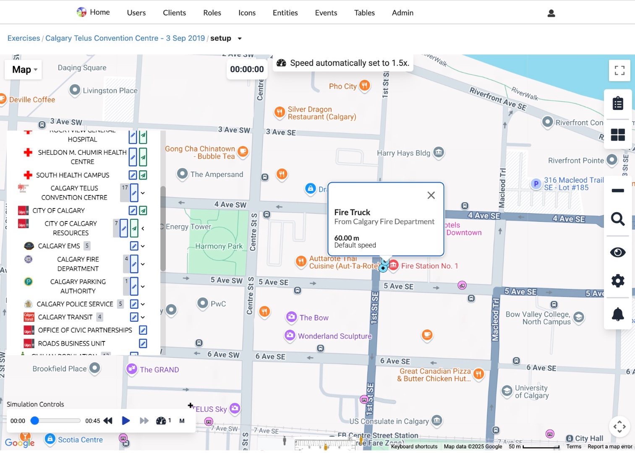This screenshot has height=453, width=635.
Task: Open Google Maps Terms link
Action: tap(574, 446)
